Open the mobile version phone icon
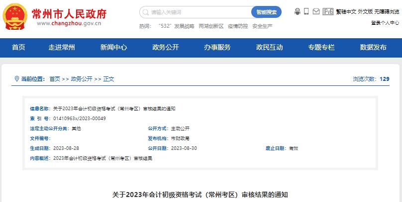The image size is (402, 202). (306, 11)
